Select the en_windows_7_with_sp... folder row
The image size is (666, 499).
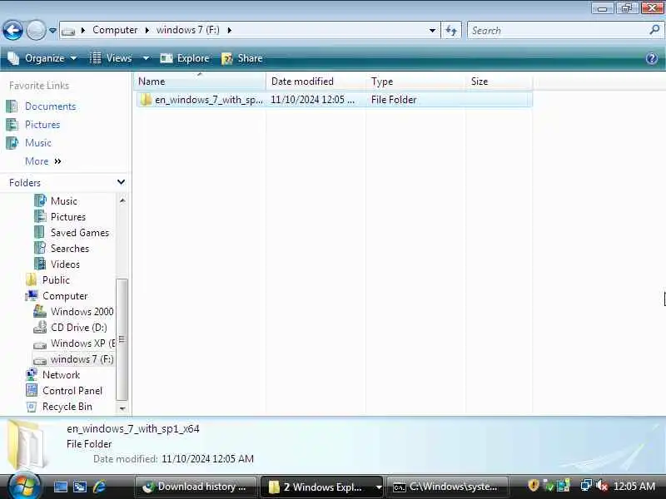tap(335, 100)
